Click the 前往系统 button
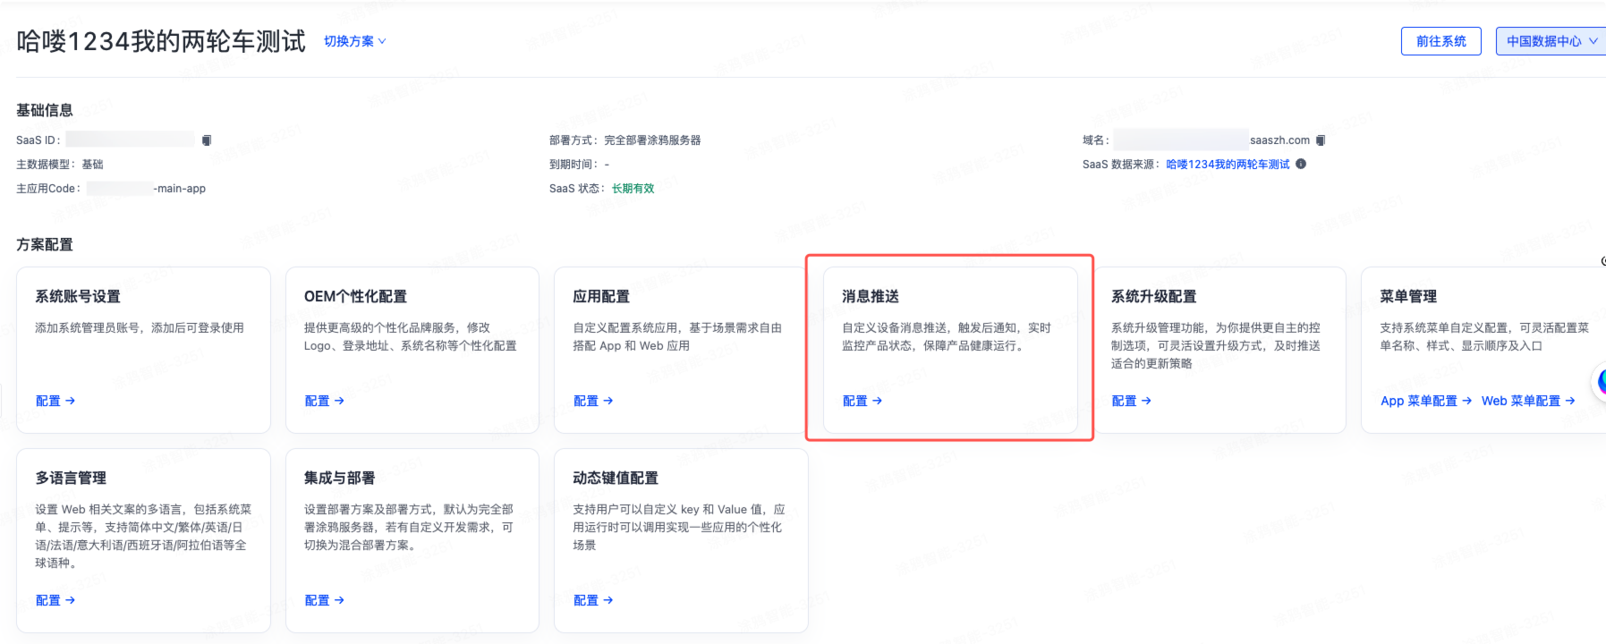Image resolution: width=1606 pixels, height=644 pixels. pos(1440,41)
